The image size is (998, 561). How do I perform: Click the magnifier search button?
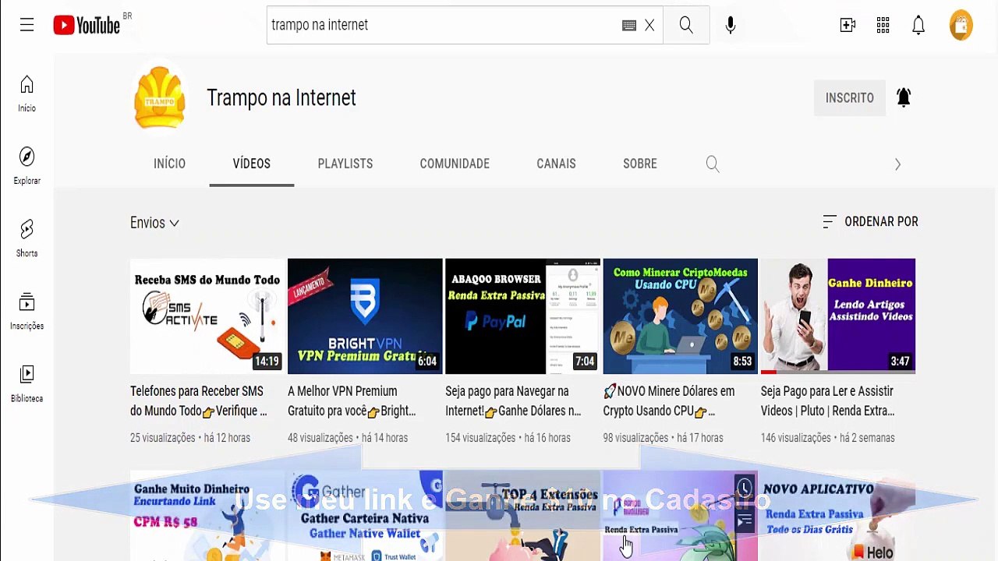pos(686,25)
